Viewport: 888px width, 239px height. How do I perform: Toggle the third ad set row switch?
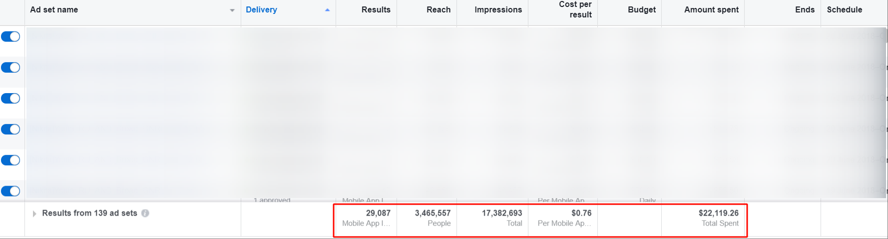10,99
